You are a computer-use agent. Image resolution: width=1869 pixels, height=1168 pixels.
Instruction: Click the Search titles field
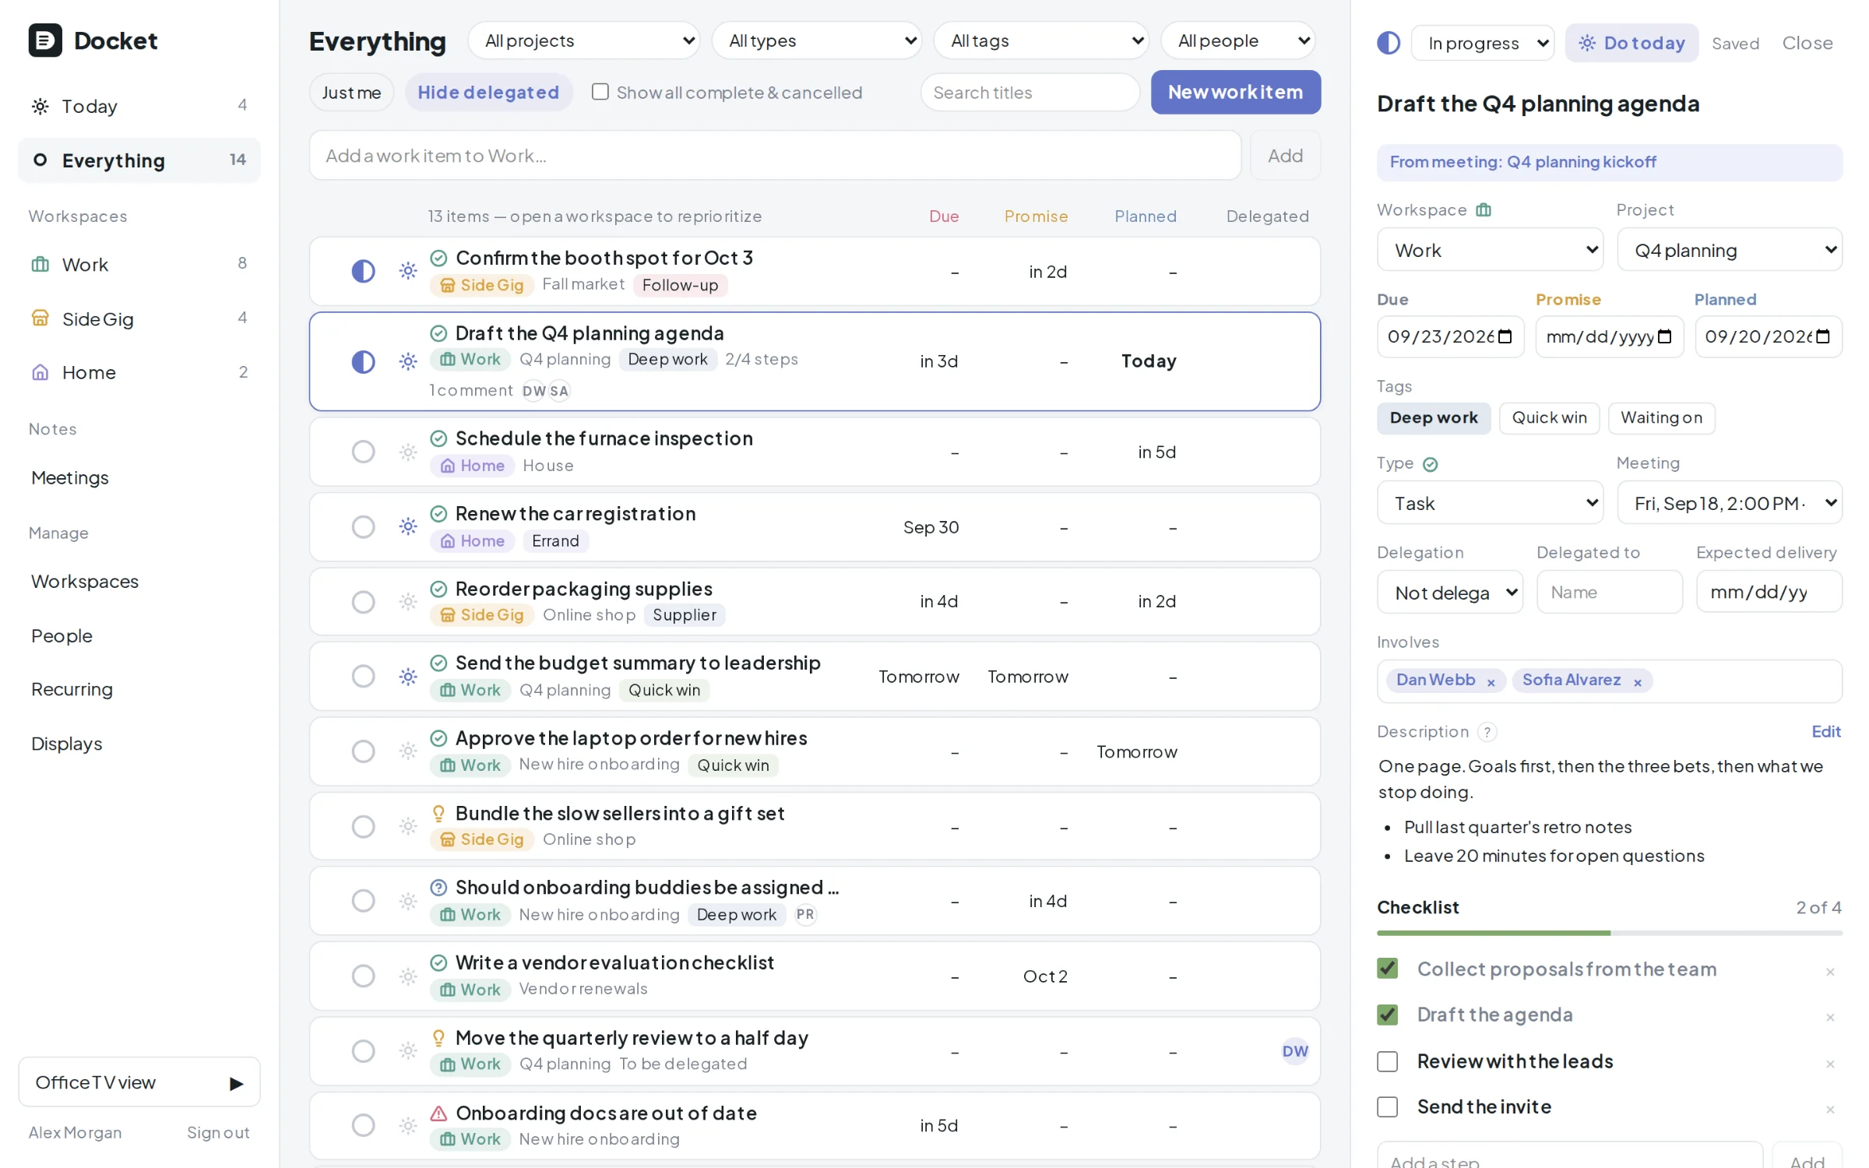click(x=1030, y=93)
